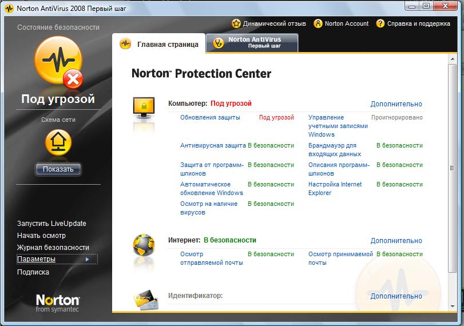Click the star icon beside Динамический отзыв

236,23
